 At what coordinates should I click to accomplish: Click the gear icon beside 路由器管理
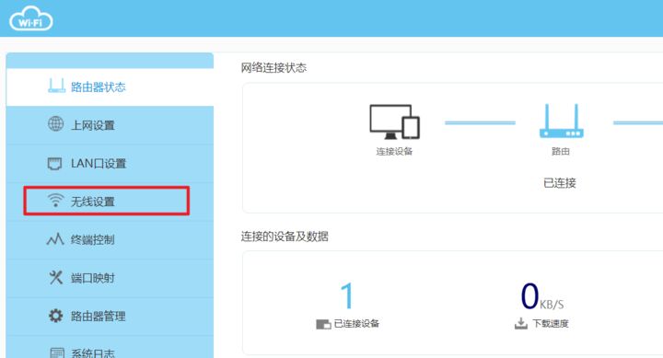56,316
